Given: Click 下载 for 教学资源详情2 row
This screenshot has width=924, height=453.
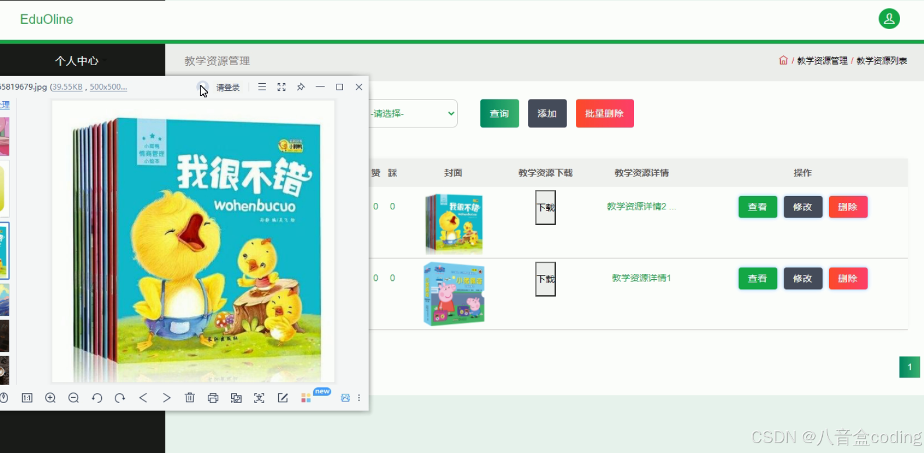Looking at the screenshot, I should point(546,207).
